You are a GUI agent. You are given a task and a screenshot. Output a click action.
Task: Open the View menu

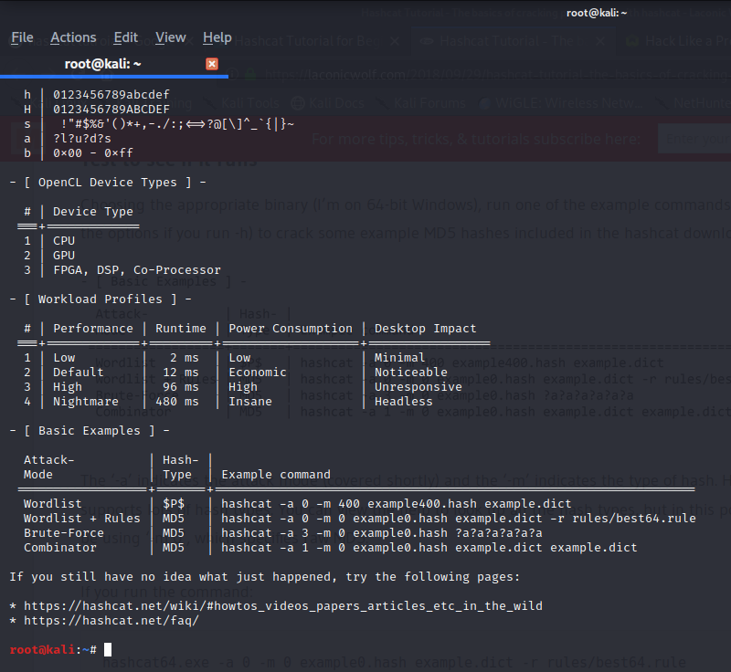pyautogui.click(x=170, y=37)
